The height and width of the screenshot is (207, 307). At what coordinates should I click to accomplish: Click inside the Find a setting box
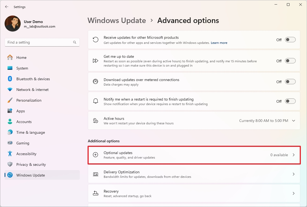42,42
